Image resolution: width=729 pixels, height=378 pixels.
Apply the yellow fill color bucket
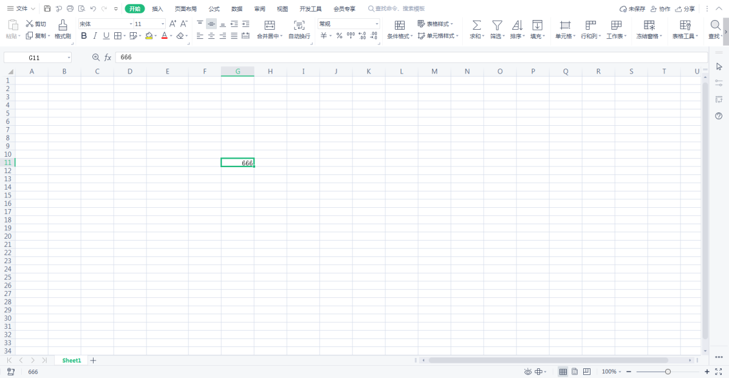[149, 36]
